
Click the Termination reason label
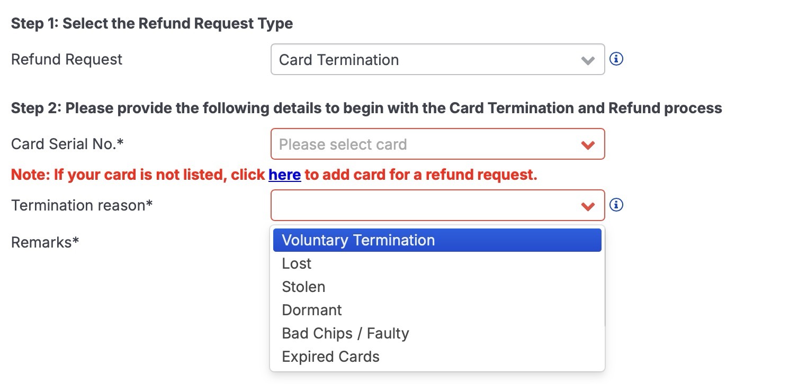(x=82, y=205)
